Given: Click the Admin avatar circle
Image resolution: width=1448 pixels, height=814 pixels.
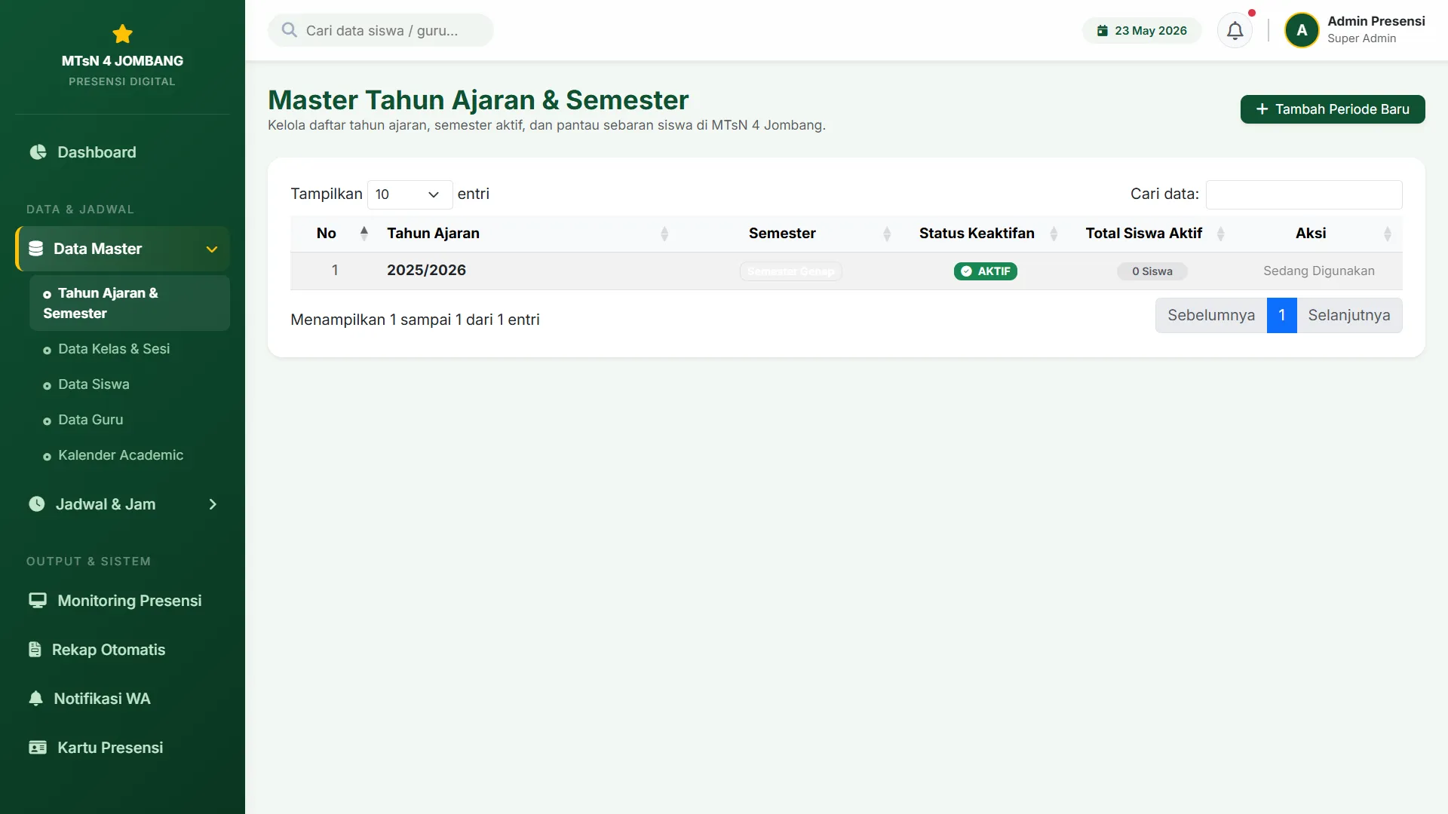Looking at the screenshot, I should pyautogui.click(x=1302, y=31).
